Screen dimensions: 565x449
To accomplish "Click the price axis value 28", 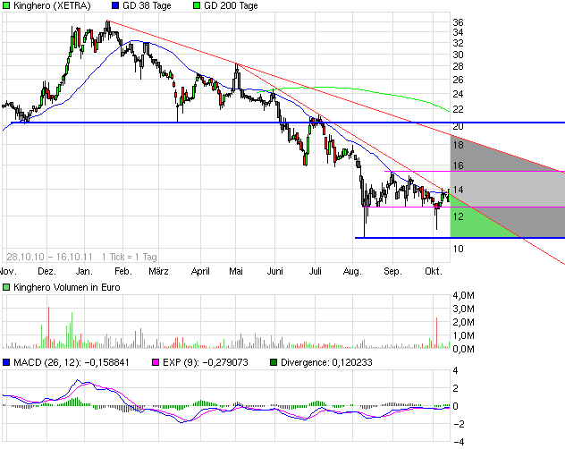I will (458, 66).
